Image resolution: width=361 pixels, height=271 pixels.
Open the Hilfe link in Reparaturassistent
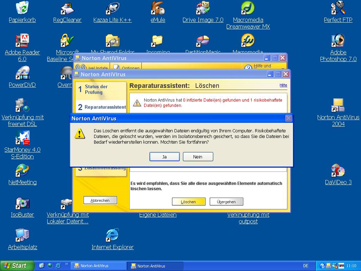pyautogui.click(x=283, y=85)
